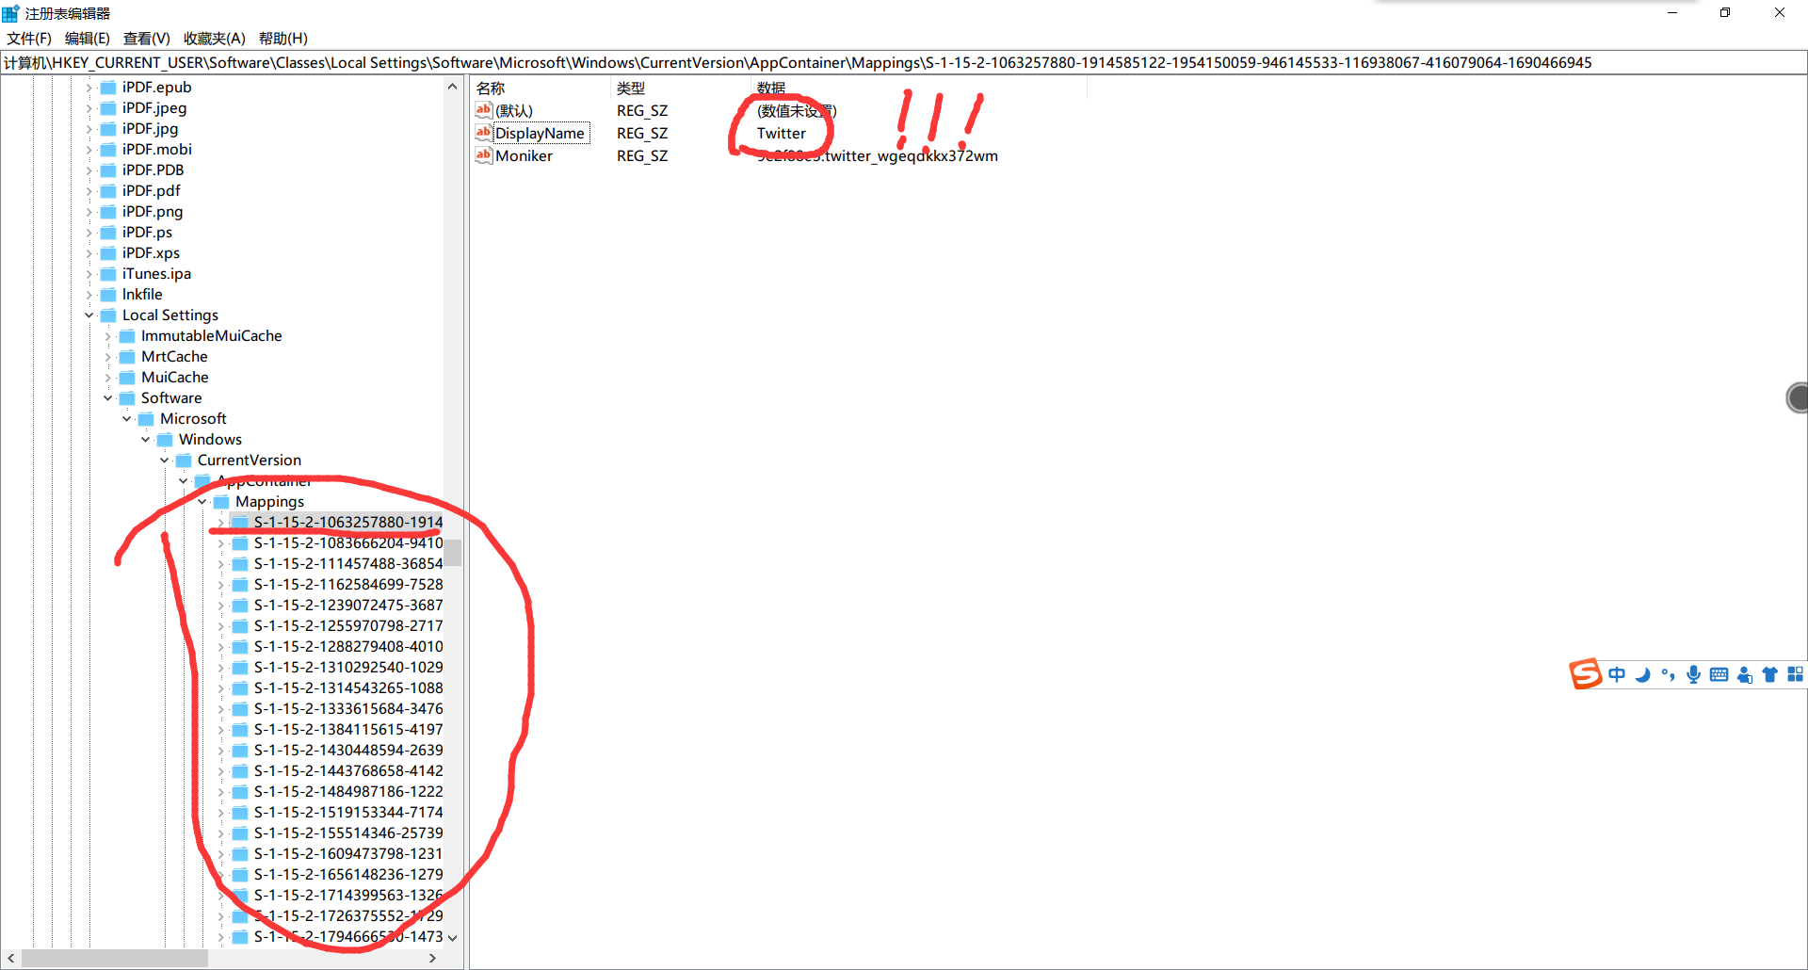Screen dimensions: 1808x970
Task: Toggle Sogou punctuation mode icon
Action: point(1669,674)
